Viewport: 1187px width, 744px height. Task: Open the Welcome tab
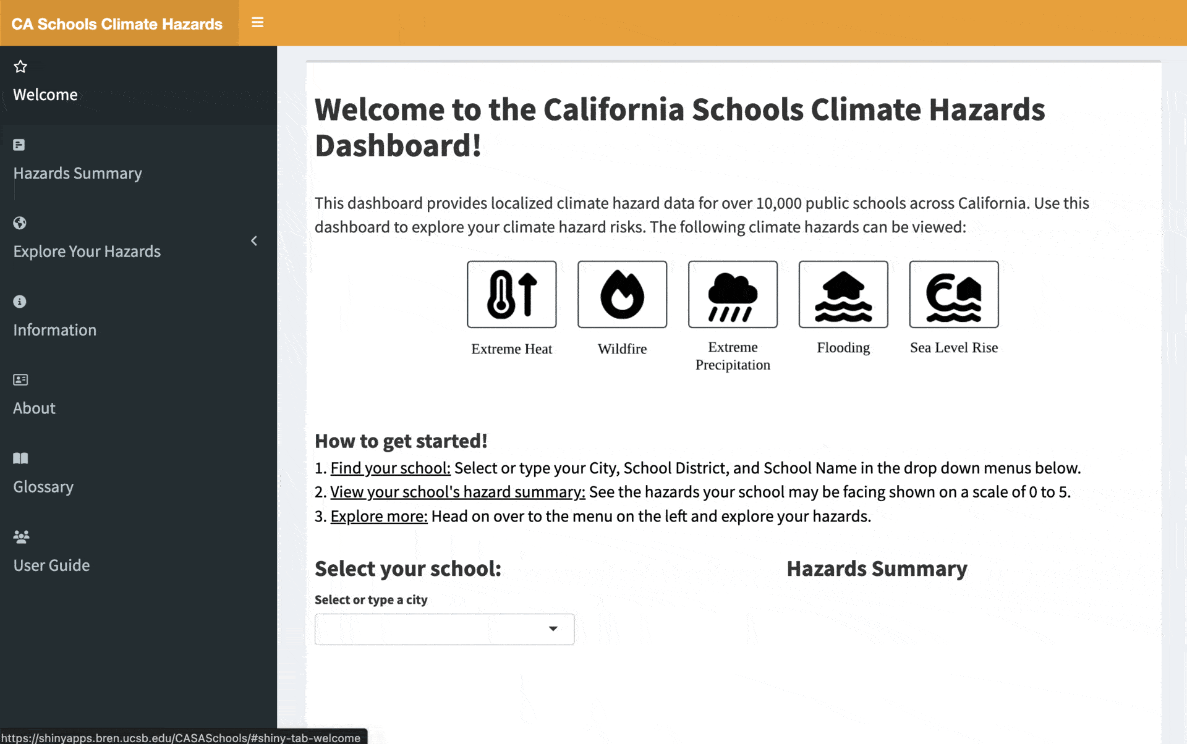click(45, 94)
